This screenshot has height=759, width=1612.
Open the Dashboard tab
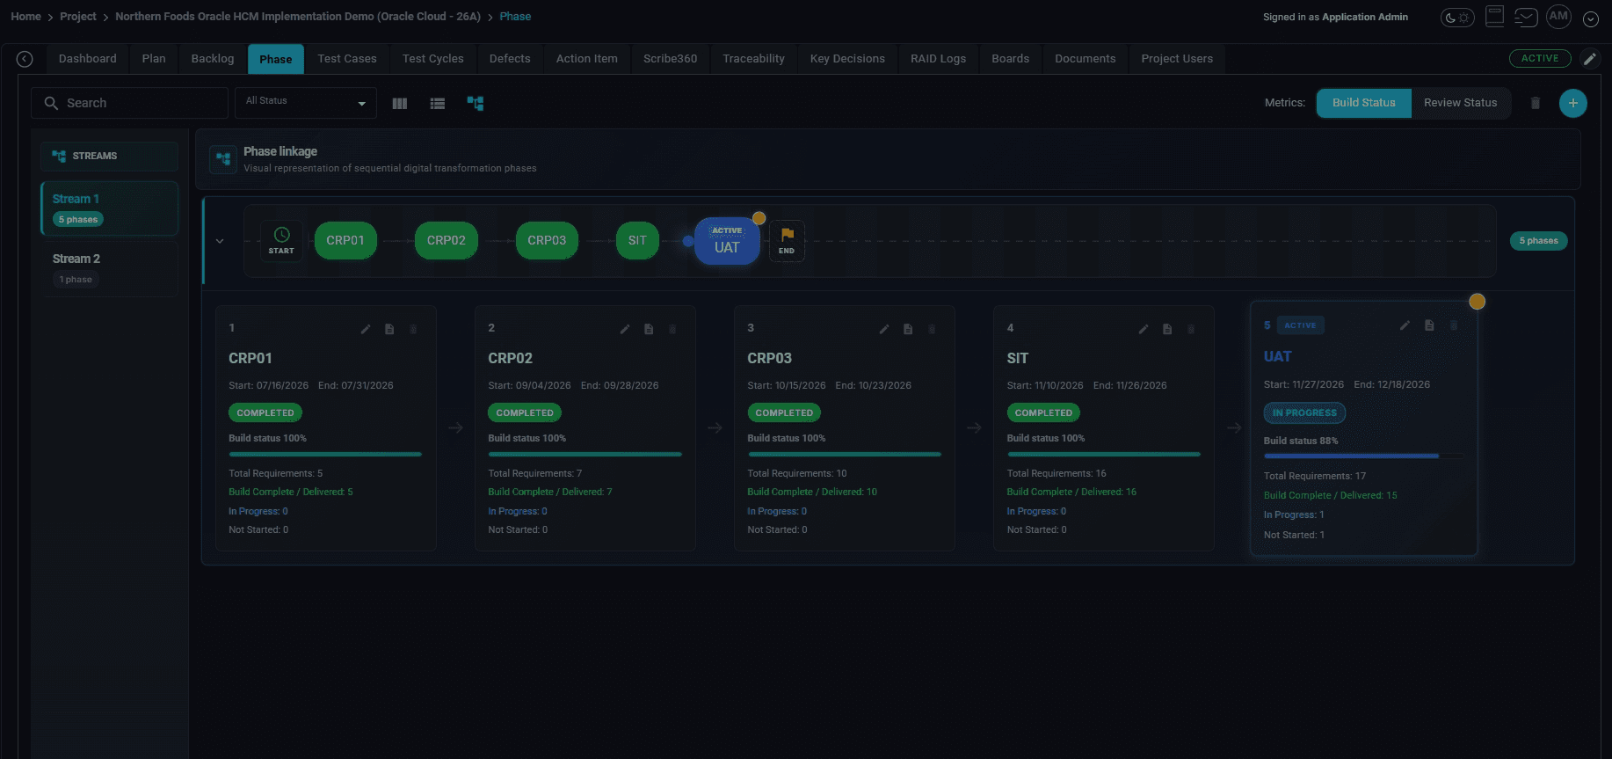[x=88, y=59]
